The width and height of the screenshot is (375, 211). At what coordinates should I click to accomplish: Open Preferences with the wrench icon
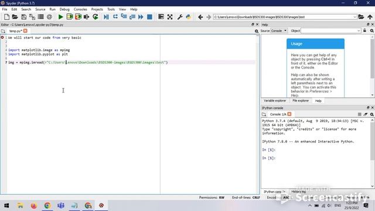point(180,17)
